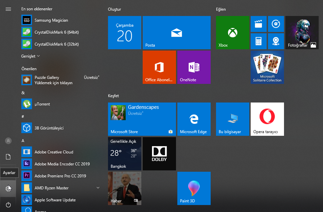Click the letter A section header
The image size is (323, 212).
(23, 141)
